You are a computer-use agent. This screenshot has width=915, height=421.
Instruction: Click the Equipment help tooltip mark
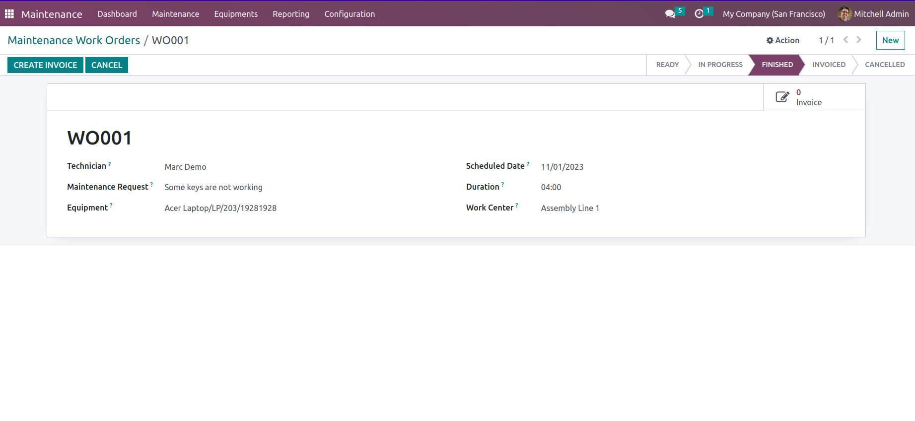point(111,206)
